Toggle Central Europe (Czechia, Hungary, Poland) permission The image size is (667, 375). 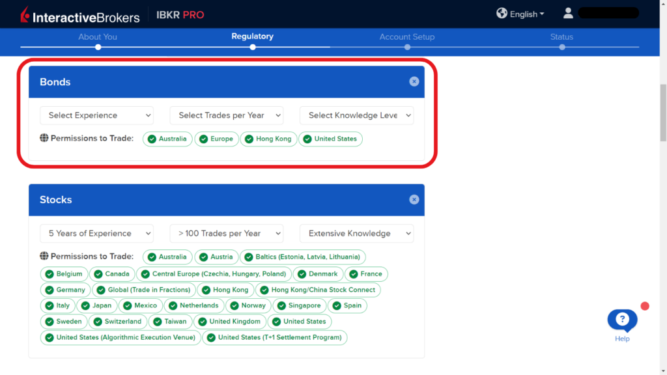[214, 274]
